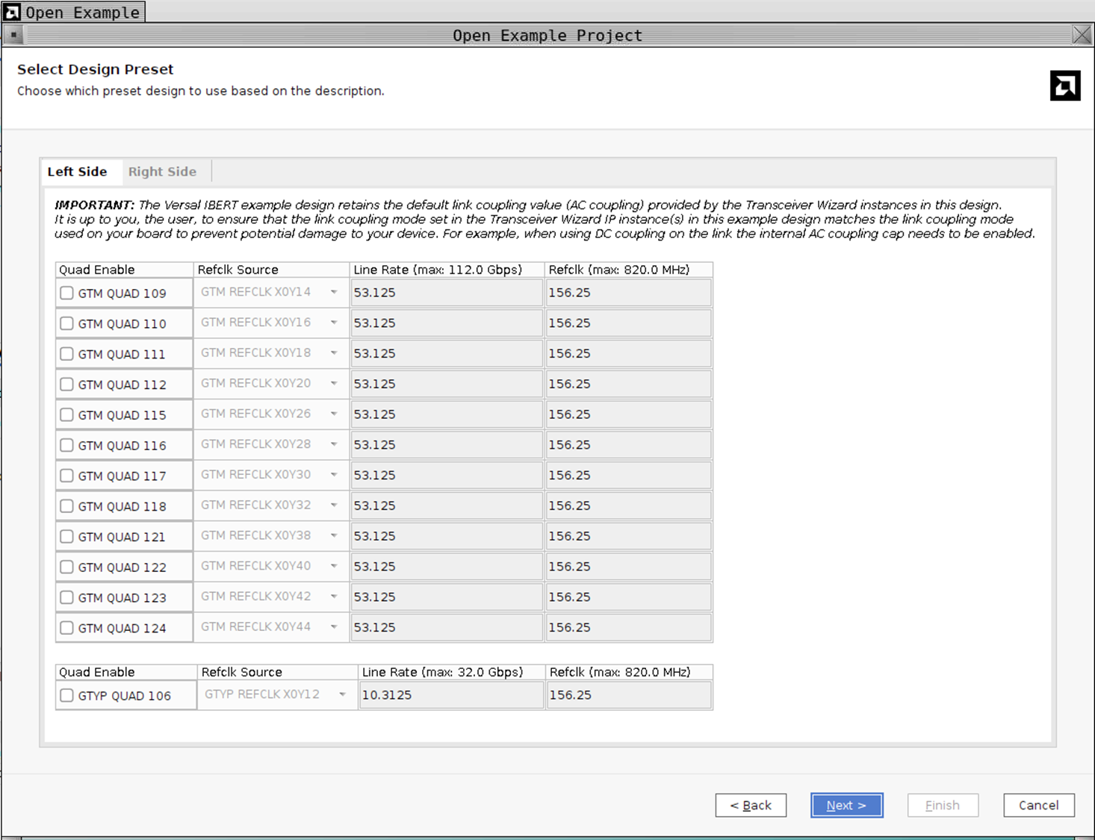Click line rate field for GTM QUAD 116
Image resolution: width=1095 pixels, height=840 pixels.
pyautogui.click(x=447, y=445)
